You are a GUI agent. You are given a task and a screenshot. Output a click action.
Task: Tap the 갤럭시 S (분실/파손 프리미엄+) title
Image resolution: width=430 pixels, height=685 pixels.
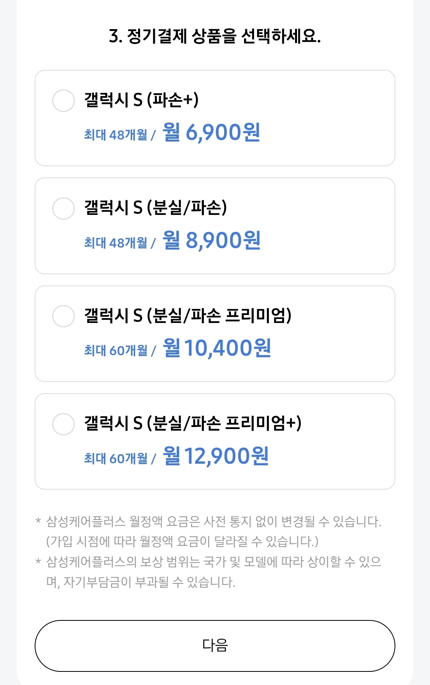click(x=193, y=423)
